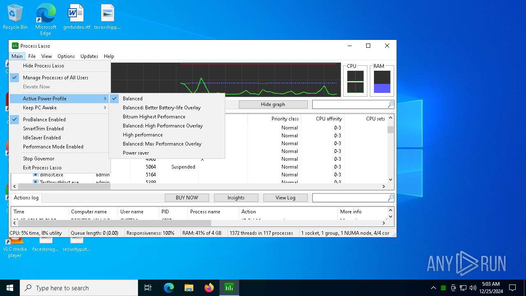Enable Performance Mode
The height and width of the screenshot is (296, 526).
[60, 147]
